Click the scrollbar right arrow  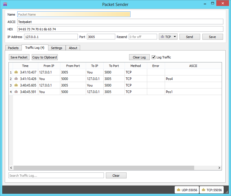(219, 168)
